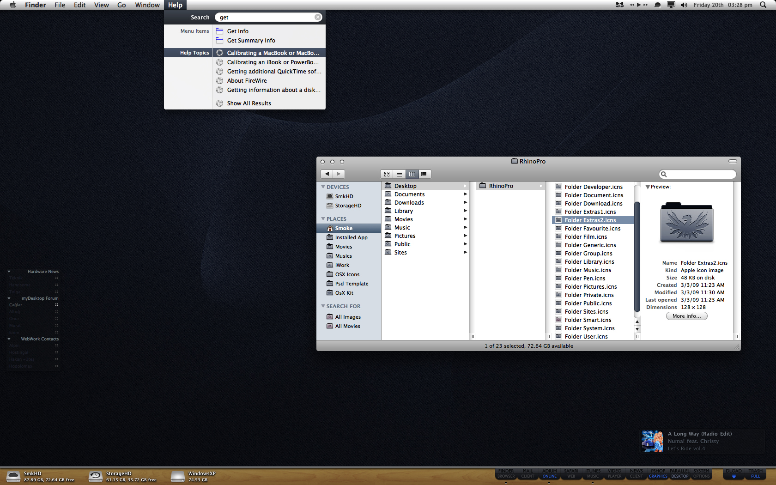Select RhinoPro folder in second column
Viewport: 776px width, 485px height.
click(x=511, y=186)
